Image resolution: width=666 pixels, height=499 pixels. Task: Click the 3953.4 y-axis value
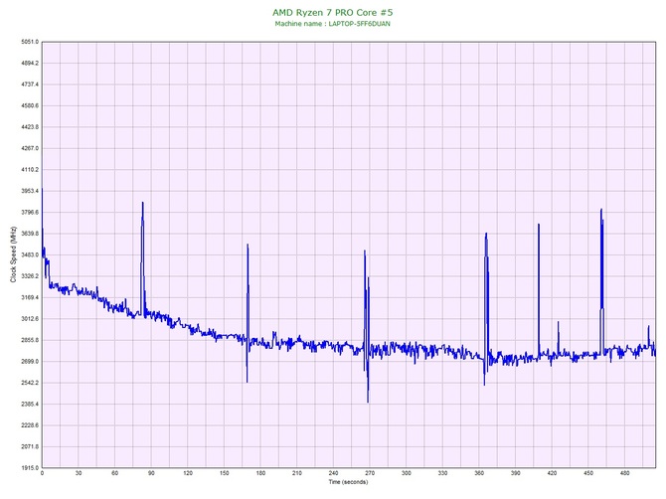[x=30, y=191]
